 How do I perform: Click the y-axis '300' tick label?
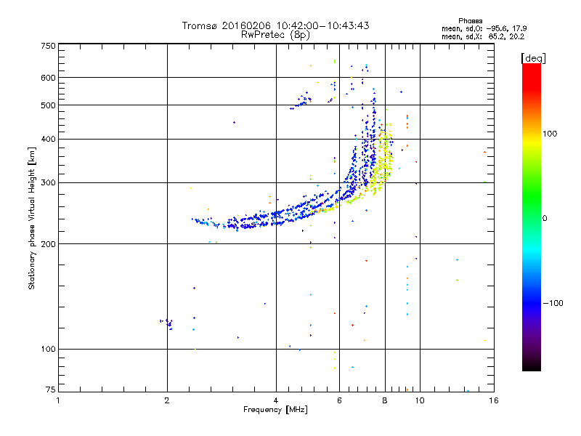[x=48, y=183]
